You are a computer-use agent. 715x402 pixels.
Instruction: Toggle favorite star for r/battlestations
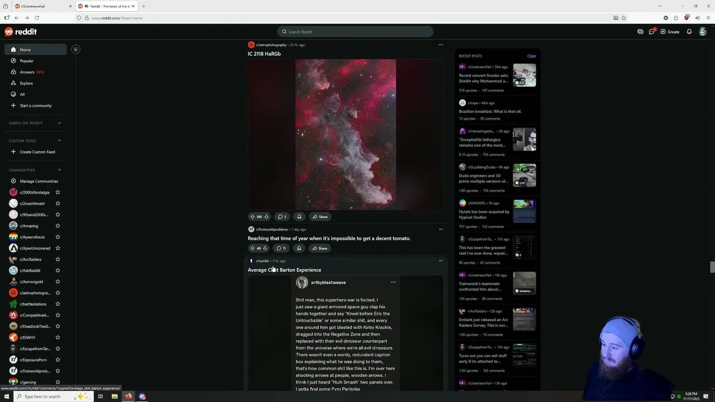pyautogui.click(x=58, y=304)
